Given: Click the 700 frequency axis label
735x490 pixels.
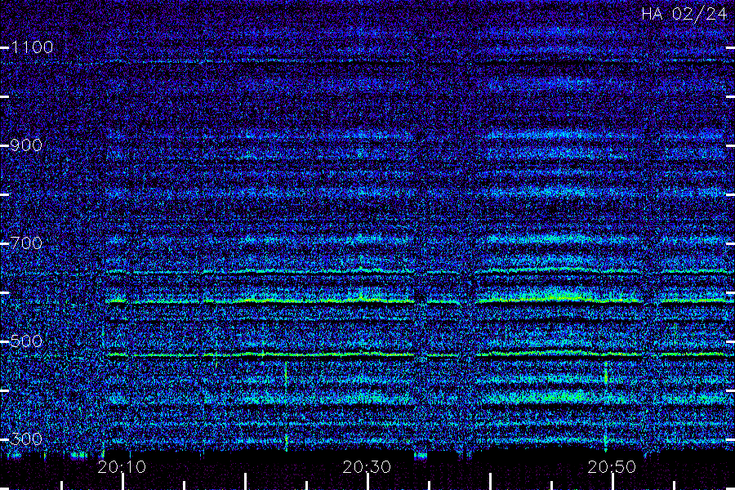Looking at the screenshot, I should click(x=26, y=243).
